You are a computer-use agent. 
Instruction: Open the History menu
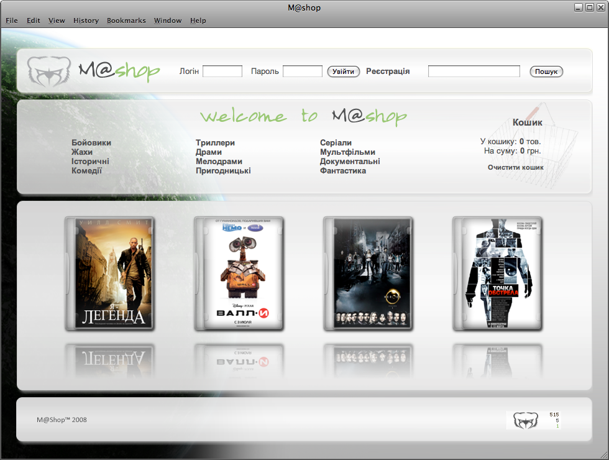[x=86, y=21]
